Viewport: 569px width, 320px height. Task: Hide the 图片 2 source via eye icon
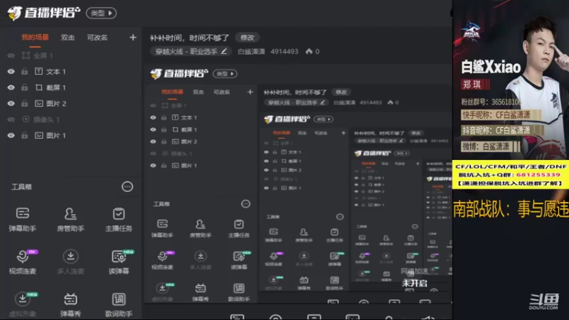tap(11, 103)
